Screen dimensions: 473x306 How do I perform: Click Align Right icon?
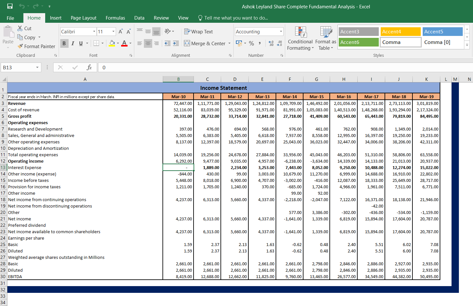pos(156,43)
